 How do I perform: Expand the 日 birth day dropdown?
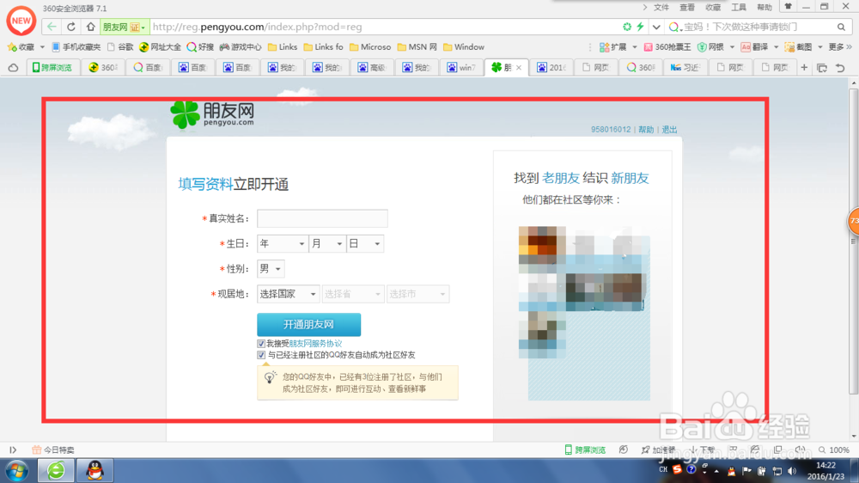365,243
